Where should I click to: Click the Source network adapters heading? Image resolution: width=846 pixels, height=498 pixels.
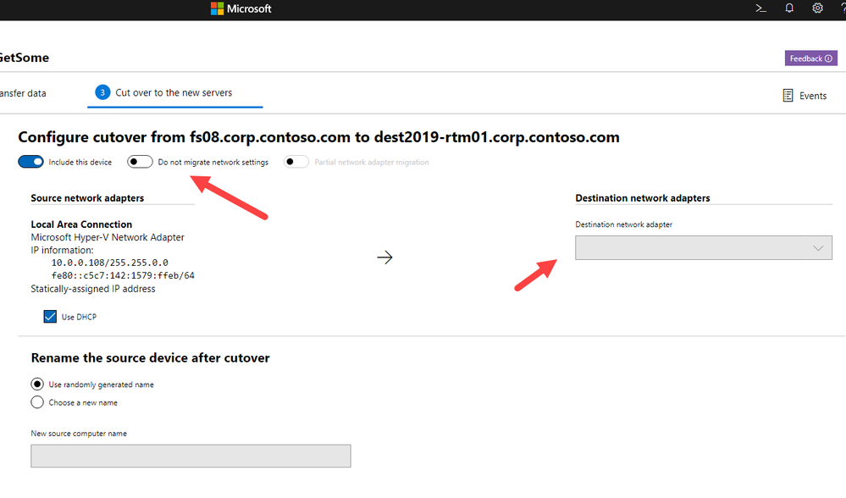(87, 198)
